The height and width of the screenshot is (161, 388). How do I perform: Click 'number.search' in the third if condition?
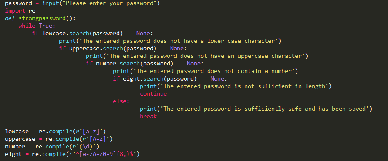(x=118, y=64)
